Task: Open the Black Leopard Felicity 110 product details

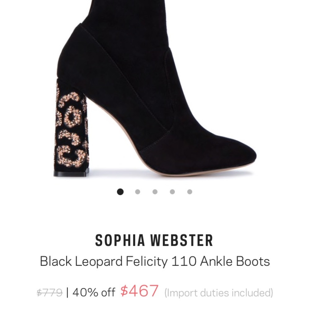Action: tap(155, 262)
